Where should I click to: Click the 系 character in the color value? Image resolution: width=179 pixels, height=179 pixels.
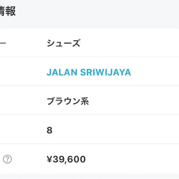point(85,101)
